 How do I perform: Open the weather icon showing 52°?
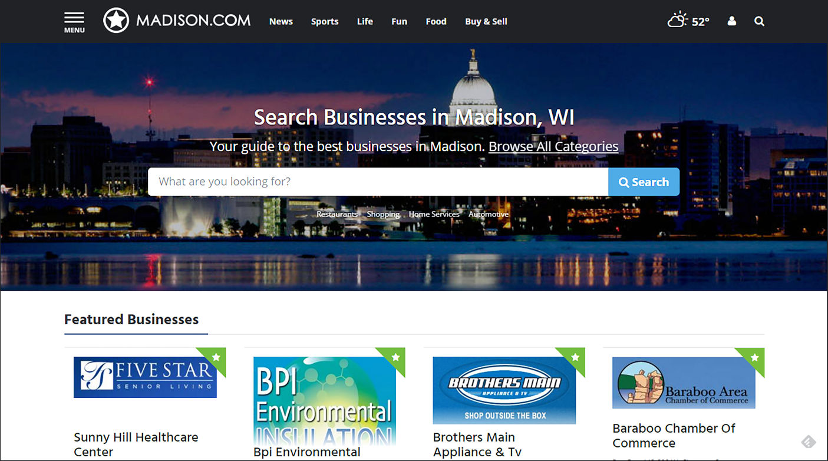688,21
